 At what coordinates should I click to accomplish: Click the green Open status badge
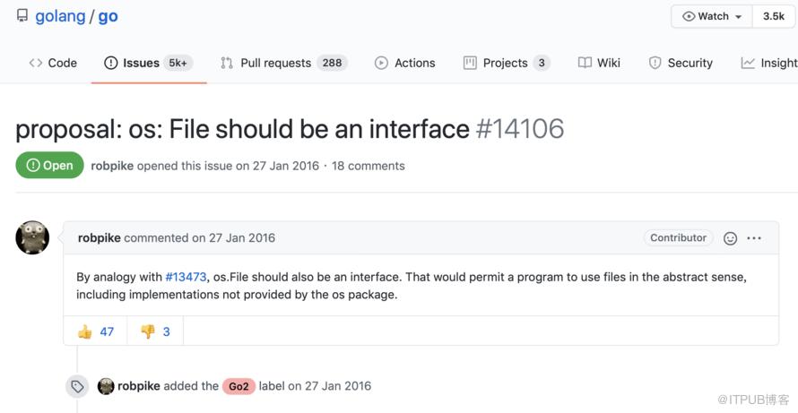[50, 166]
